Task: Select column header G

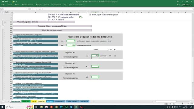Action: 95,12
